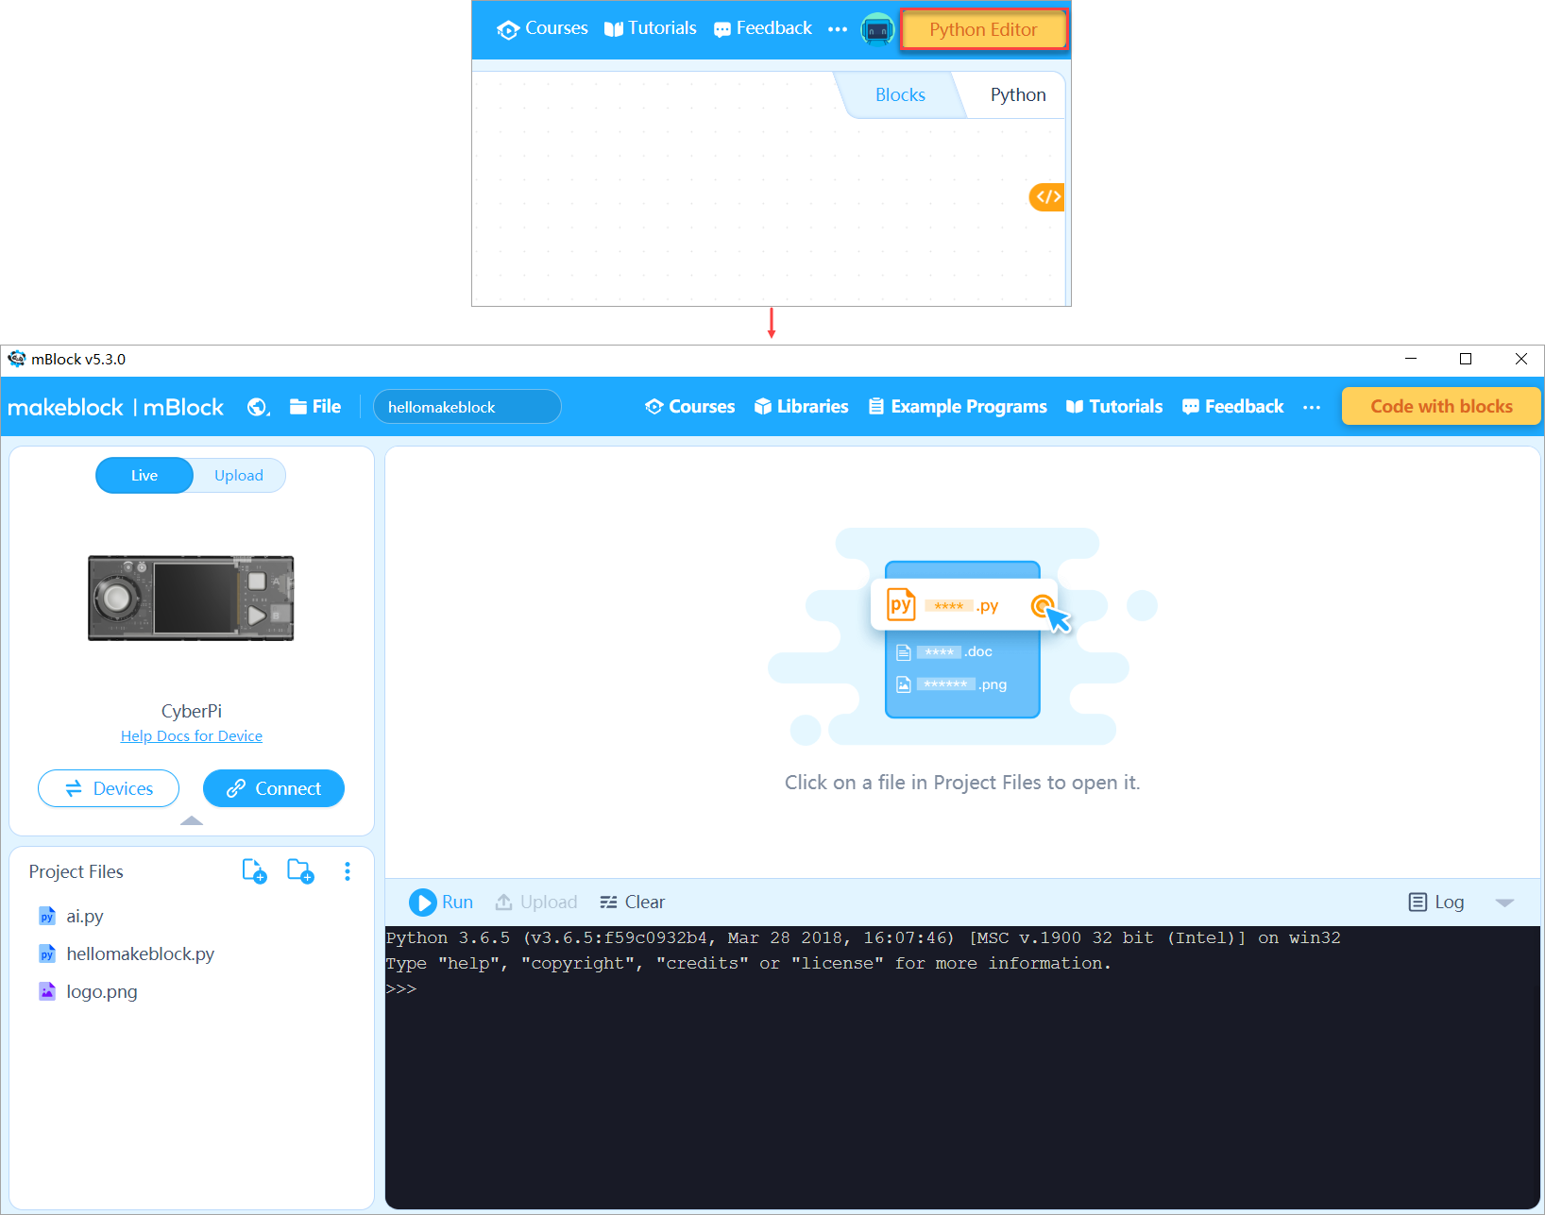Image resolution: width=1545 pixels, height=1215 pixels.
Task: Switch to Live mode
Action: (x=144, y=476)
